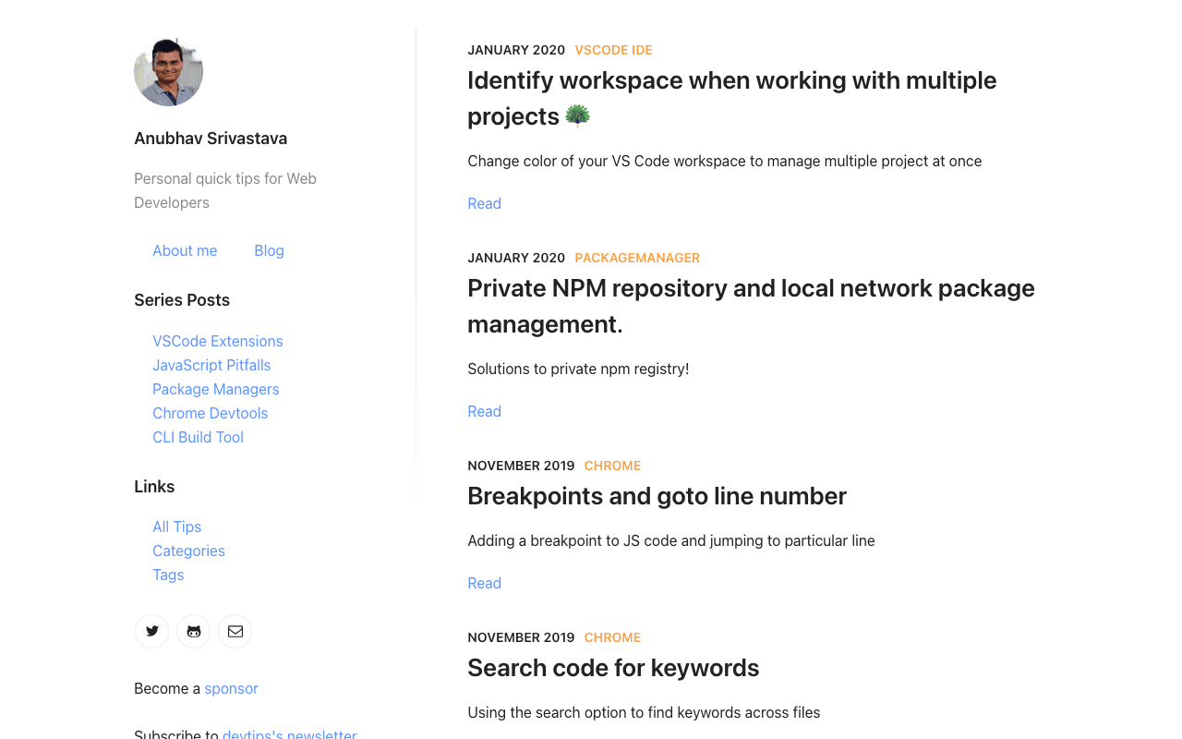Click the author name Anubhav Srivastava
The image size is (1182, 739).
coord(211,139)
